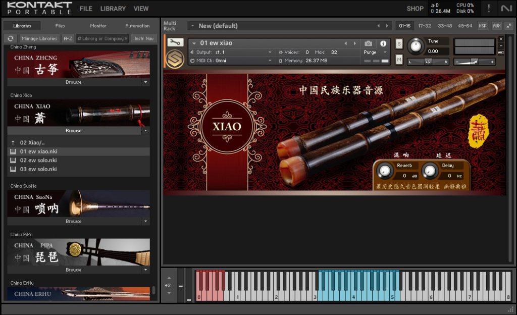Go to previous instrument preset arrow
The width and height of the screenshot is (517, 315).
point(345,43)
